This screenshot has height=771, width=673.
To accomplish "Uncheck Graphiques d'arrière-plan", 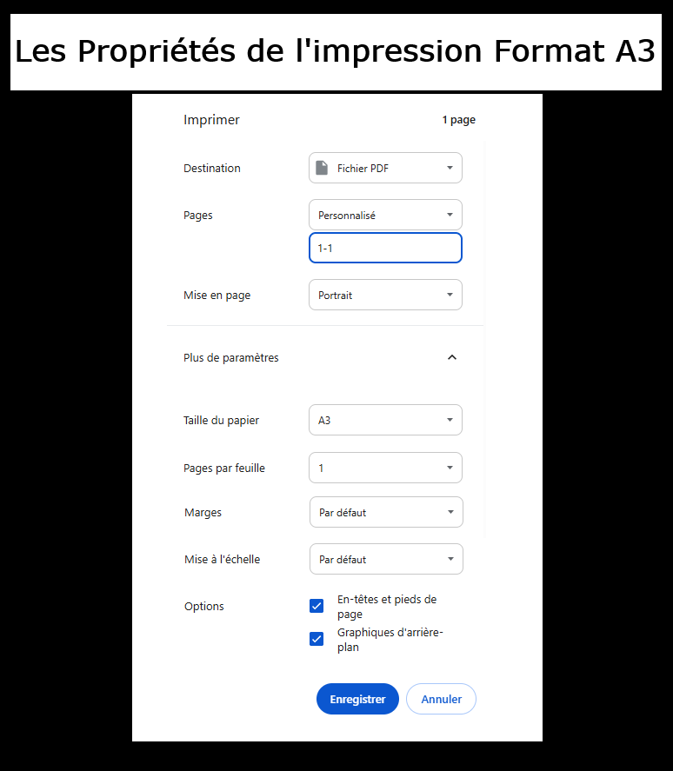I will [317, 639].
